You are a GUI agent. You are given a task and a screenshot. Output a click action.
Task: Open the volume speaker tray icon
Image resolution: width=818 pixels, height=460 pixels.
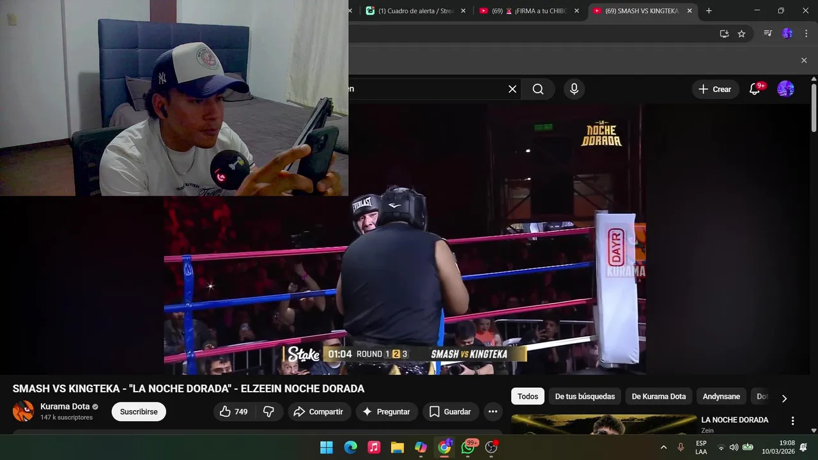[x=734, y=447]
